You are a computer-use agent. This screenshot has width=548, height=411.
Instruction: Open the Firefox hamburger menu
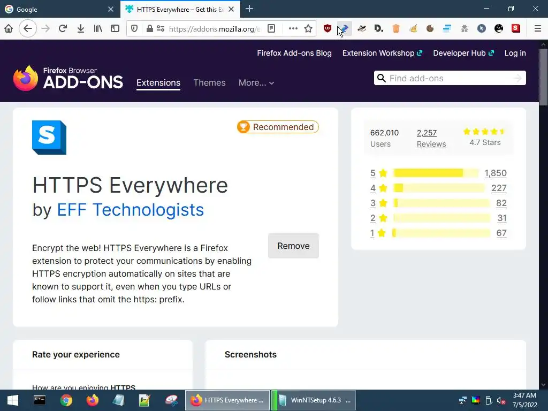(x=538, y=29)
